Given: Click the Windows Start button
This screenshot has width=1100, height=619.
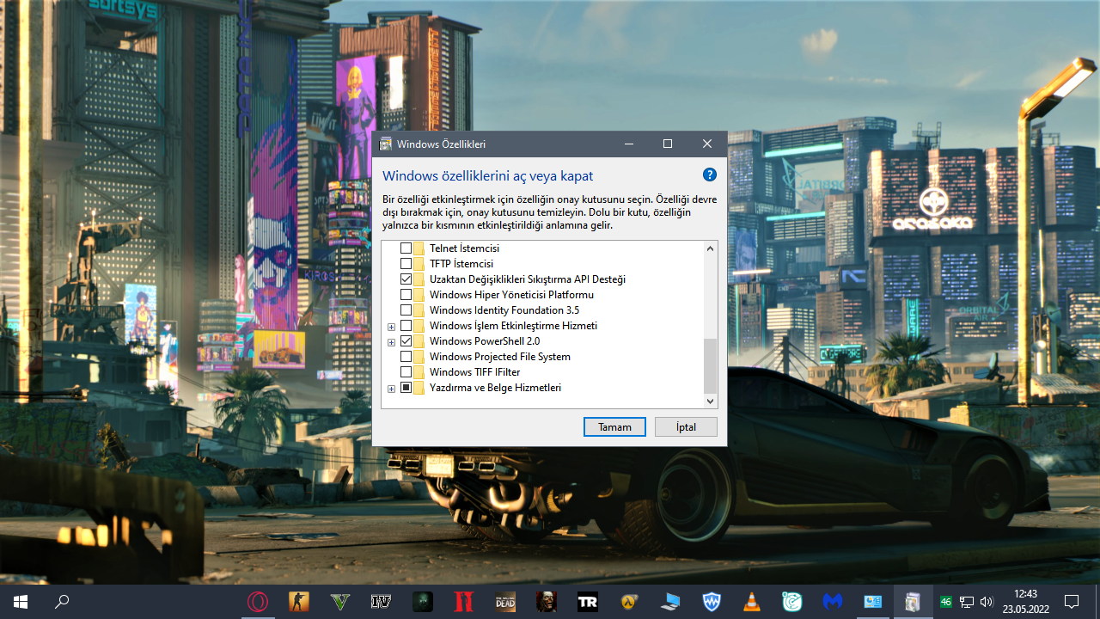Looking at the screenshot, I should click(21, 602).
